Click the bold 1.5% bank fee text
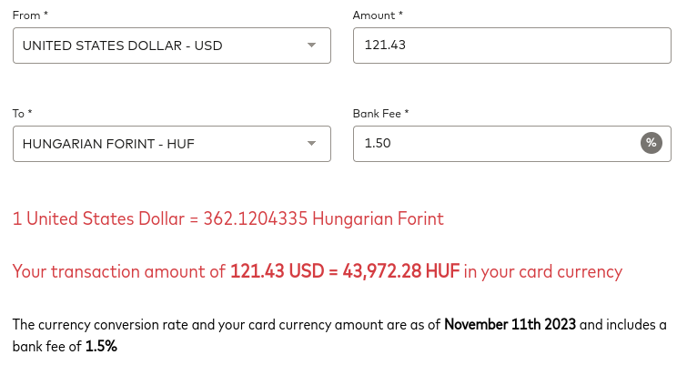Screen dimensions: 687x365 point(101,346)
